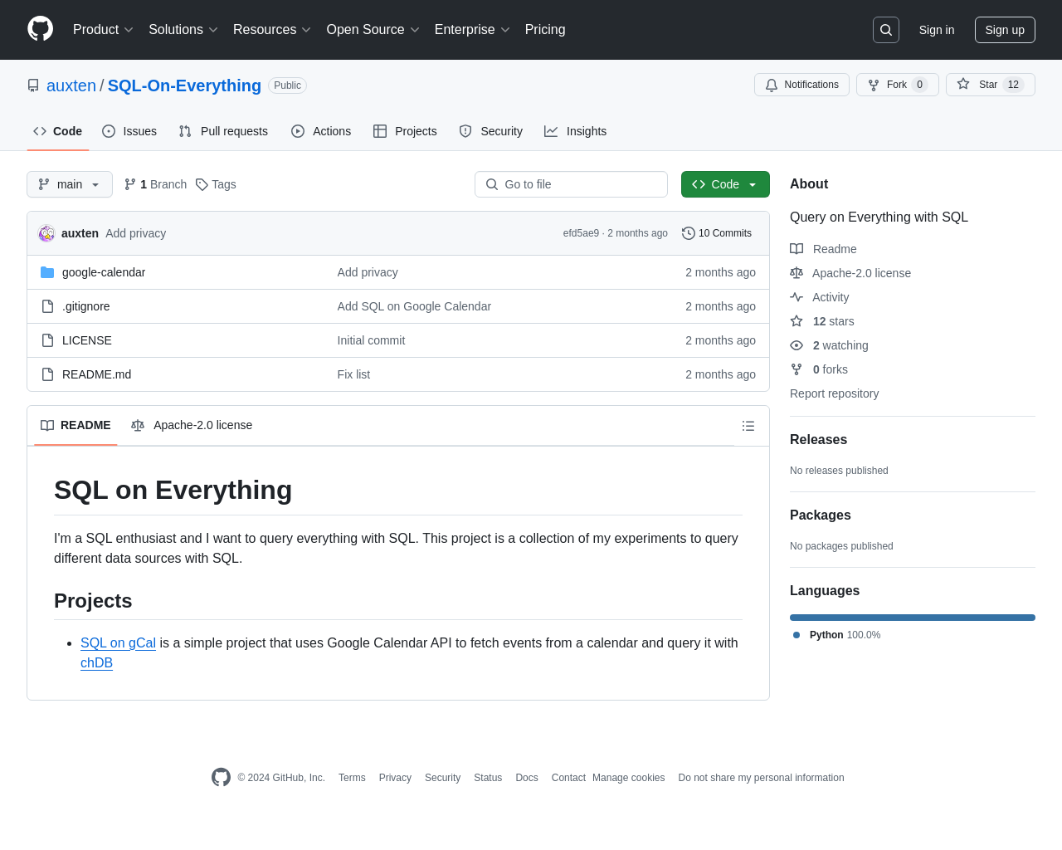
Task: Switch to the Pull requests tab
Action: [223, 131]
